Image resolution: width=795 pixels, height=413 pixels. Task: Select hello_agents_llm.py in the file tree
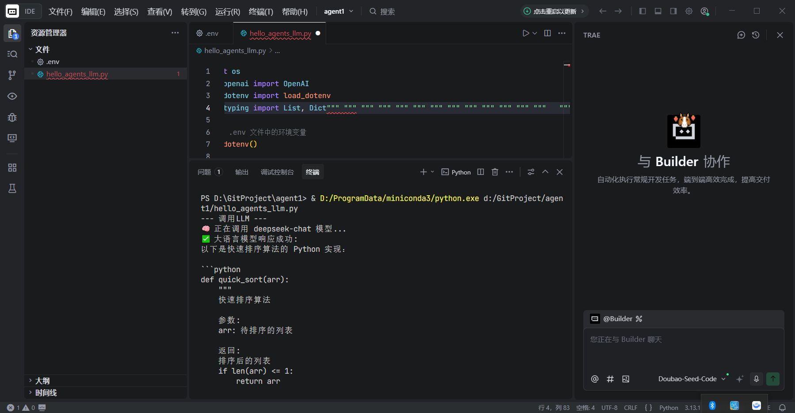click(105, 74)
